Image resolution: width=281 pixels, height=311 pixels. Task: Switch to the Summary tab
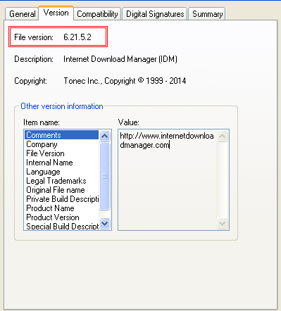coord(207,14)
